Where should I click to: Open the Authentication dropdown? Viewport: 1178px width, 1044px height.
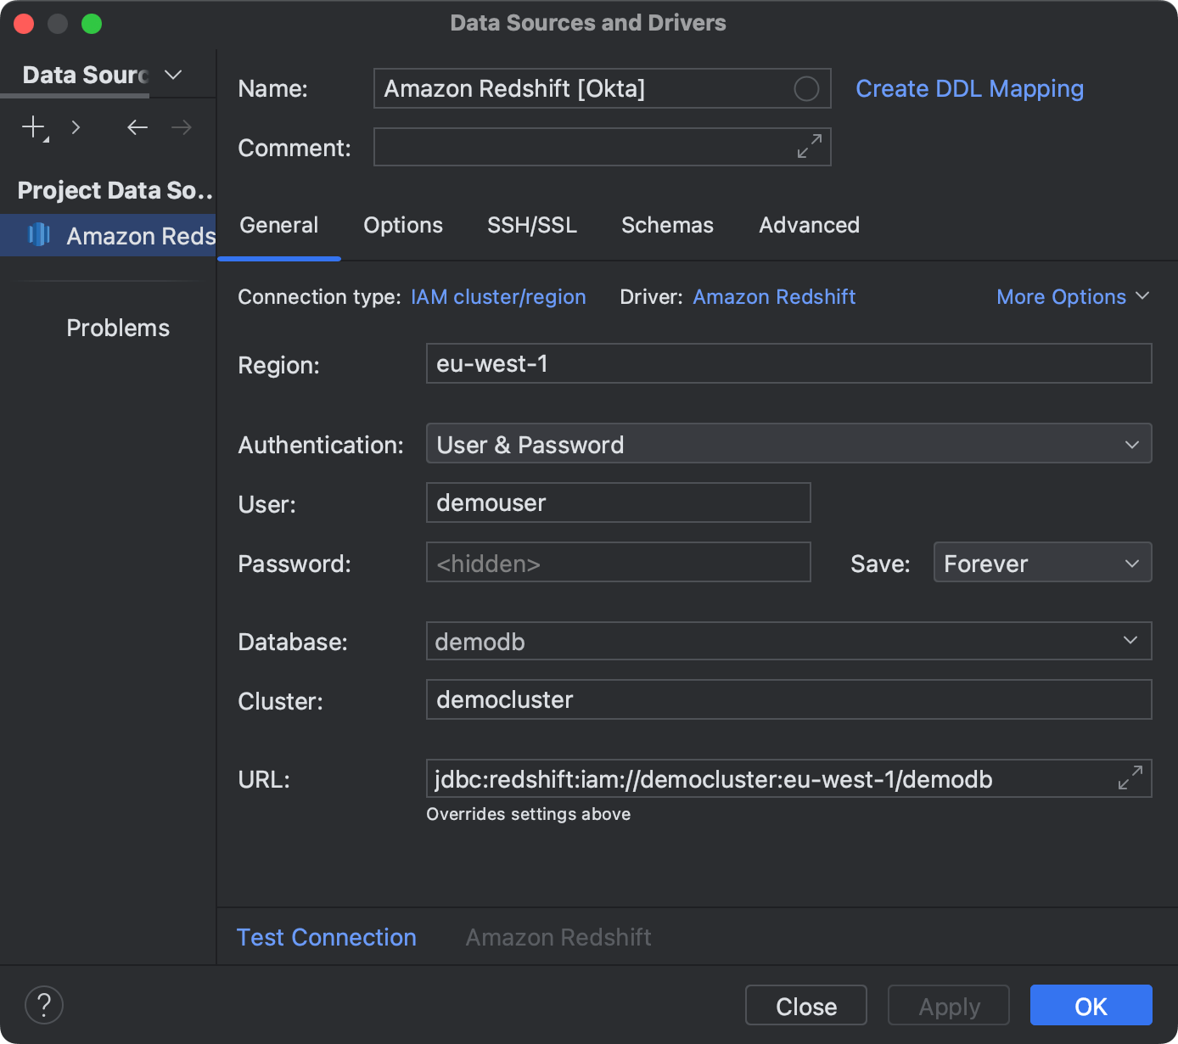point(788,444)
